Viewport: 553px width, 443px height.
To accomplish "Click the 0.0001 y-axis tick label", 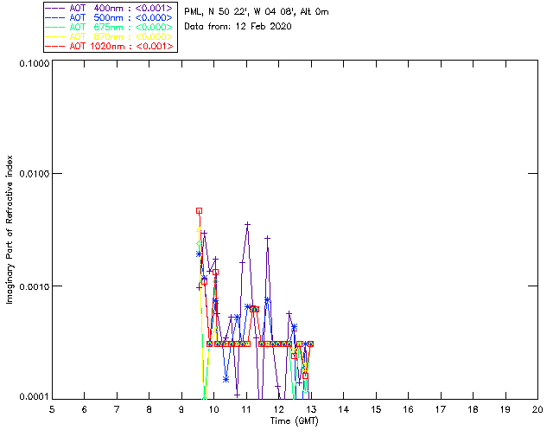I will pyautogui.click(x=32, y=396).
